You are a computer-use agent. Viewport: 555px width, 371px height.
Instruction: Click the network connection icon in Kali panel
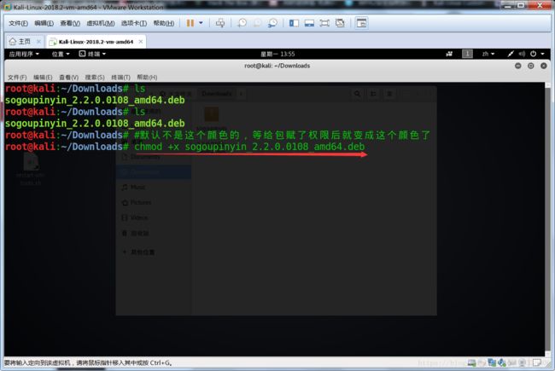click(511, 54)
